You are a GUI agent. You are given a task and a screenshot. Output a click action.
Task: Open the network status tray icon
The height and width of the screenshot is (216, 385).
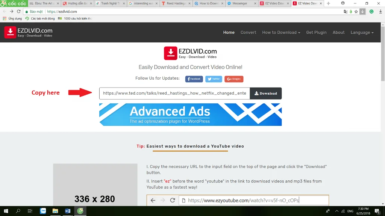coord(343,211)
